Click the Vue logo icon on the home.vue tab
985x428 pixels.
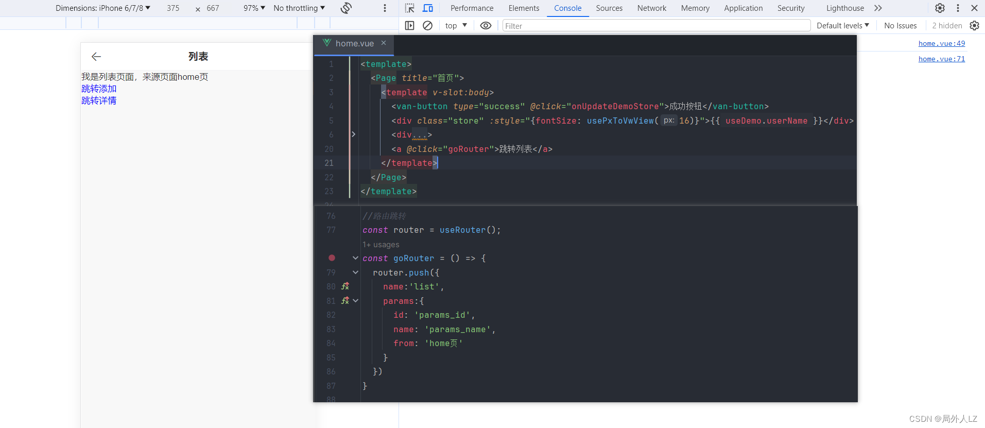[327, 43]
